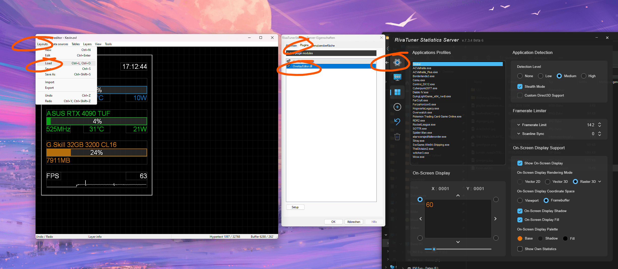Delete the profile using the trash icon
The image size is (618, 269).
pos(397,137)
